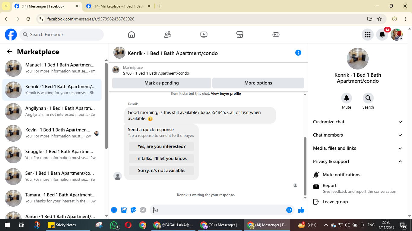The image size is (412, 231).
Task: Open the account profile picture menu
Action: [x=397, y=35]
